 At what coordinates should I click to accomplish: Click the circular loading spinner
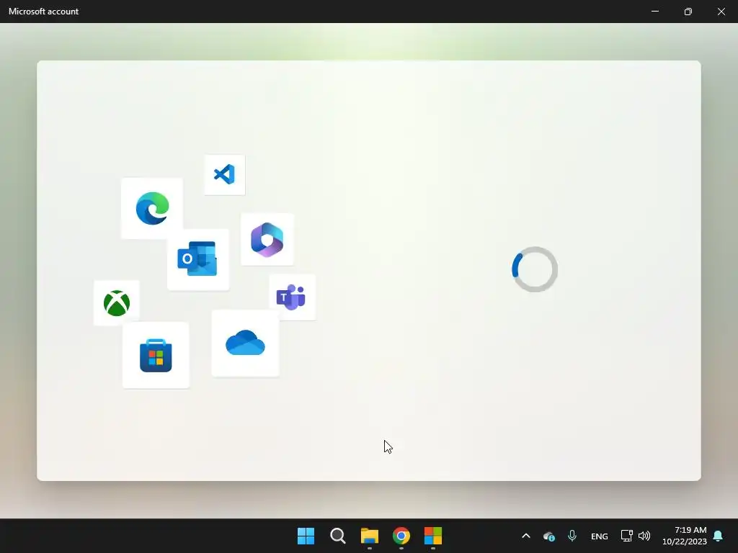[x=535, y=269]
